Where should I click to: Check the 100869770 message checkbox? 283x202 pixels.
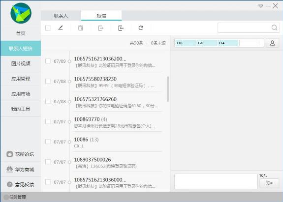point(48,121)
